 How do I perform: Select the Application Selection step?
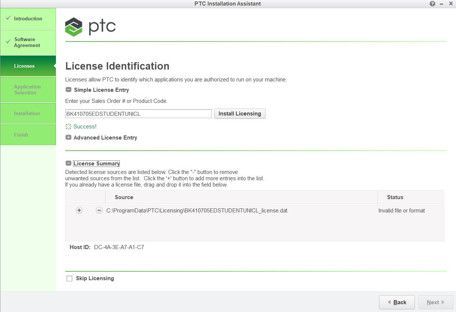click(x=27, y=90)
